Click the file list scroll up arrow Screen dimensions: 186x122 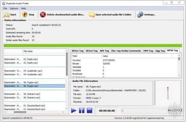(x=67, y=51)
